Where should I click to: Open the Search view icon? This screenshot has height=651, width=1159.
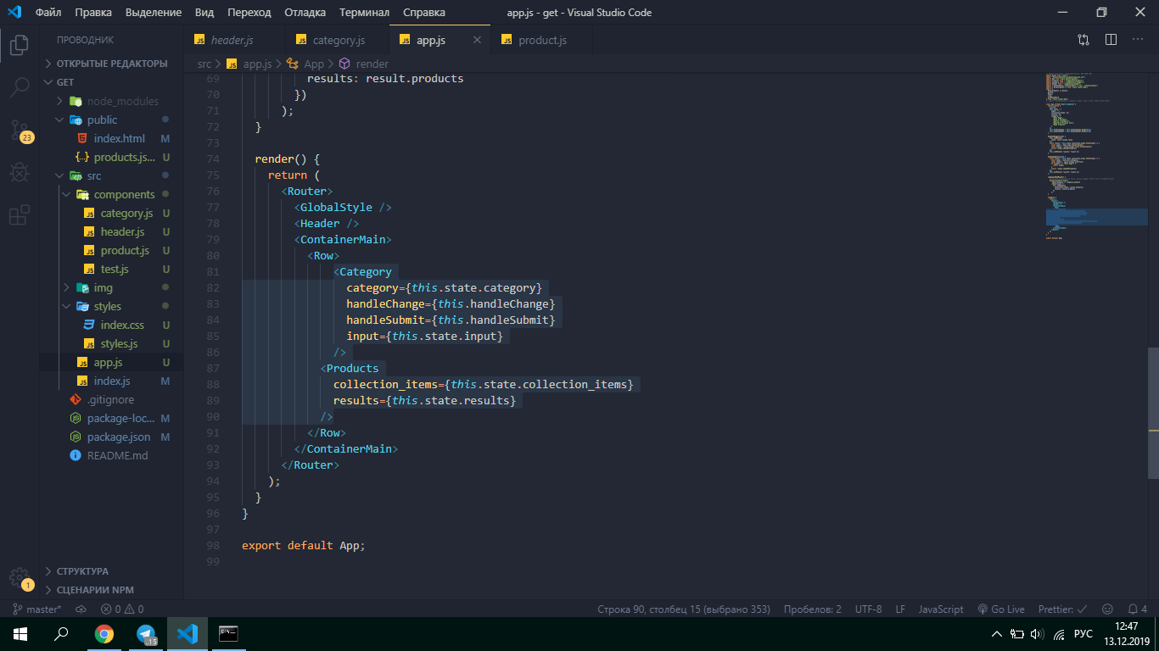coord(19,87)
